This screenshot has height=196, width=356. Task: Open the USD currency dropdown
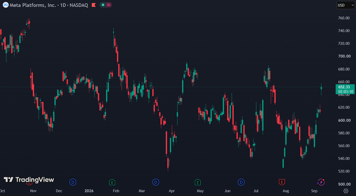pos(346,5)
